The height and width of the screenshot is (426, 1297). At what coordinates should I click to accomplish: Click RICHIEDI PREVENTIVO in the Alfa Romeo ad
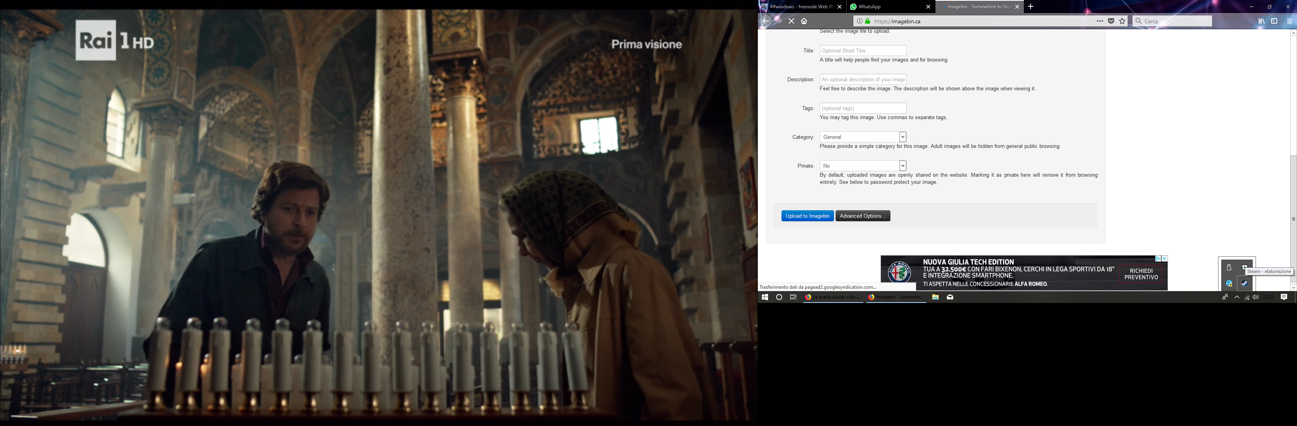point(1141,274)
